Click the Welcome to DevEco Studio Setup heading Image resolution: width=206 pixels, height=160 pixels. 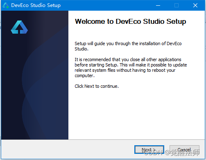[130, 21]
